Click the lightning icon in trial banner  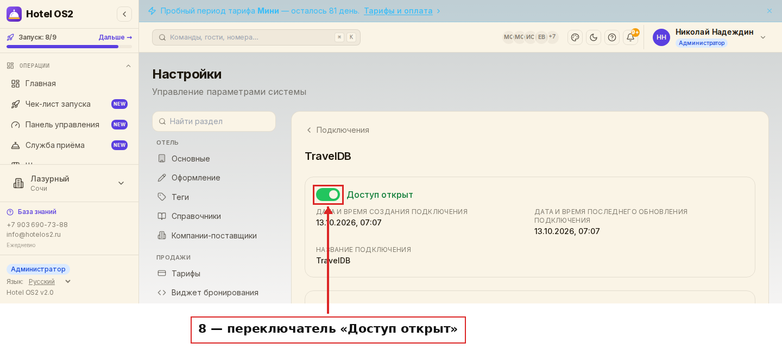point(152,11)
